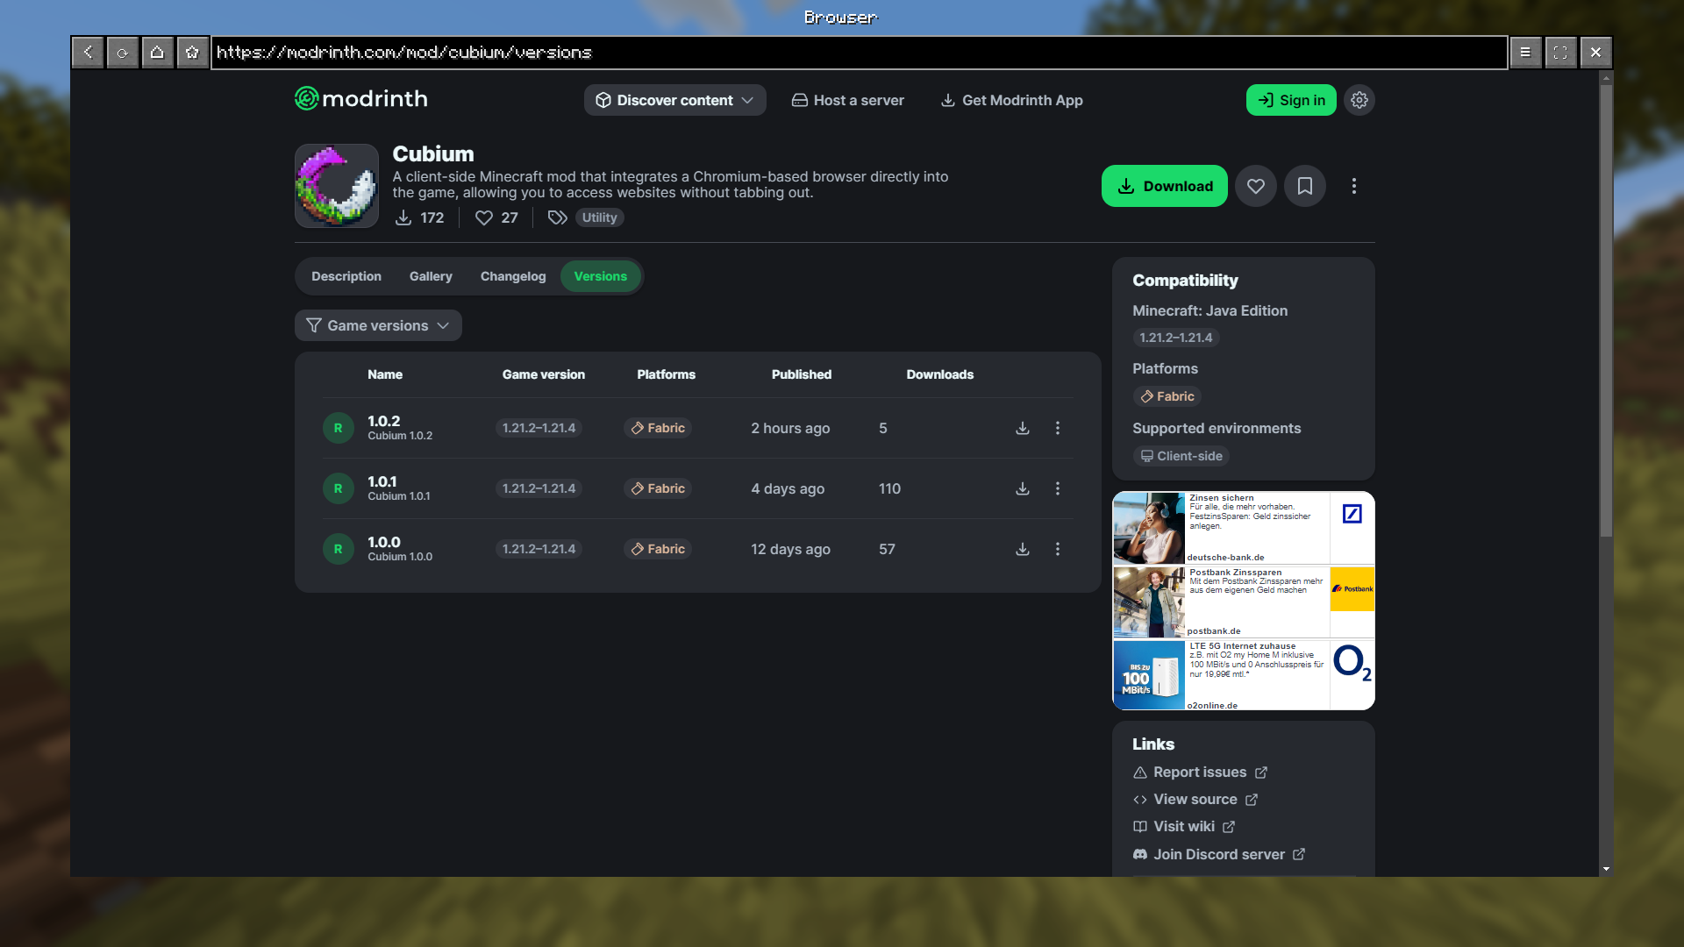Image resolution: width=1684 pixels, height=947 pixels.
Task: Click Fabric tag in version 1.0.1 row
Action: tap(658, 488)
